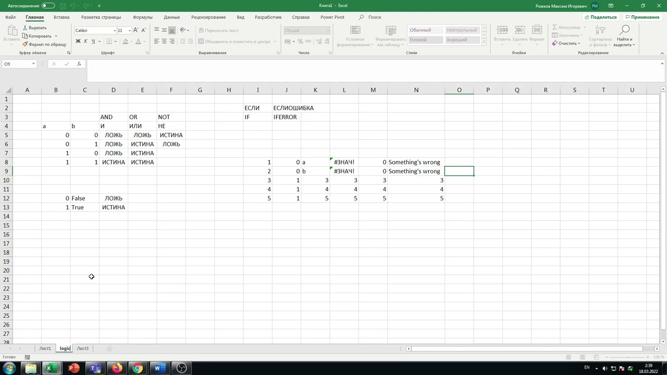Switch to the Лист1 sheet tab
The height and width of the screenshot is (375, 667).
[45, 348]
